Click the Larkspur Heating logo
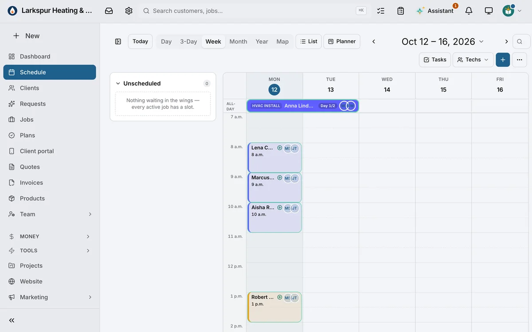 (x=12, y=11)
